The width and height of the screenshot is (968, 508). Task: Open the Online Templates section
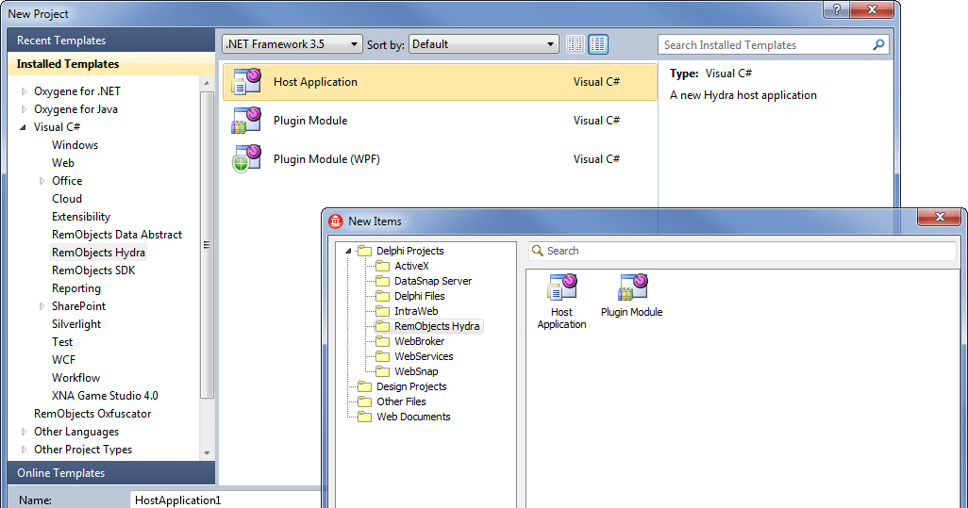coord(111,473)
